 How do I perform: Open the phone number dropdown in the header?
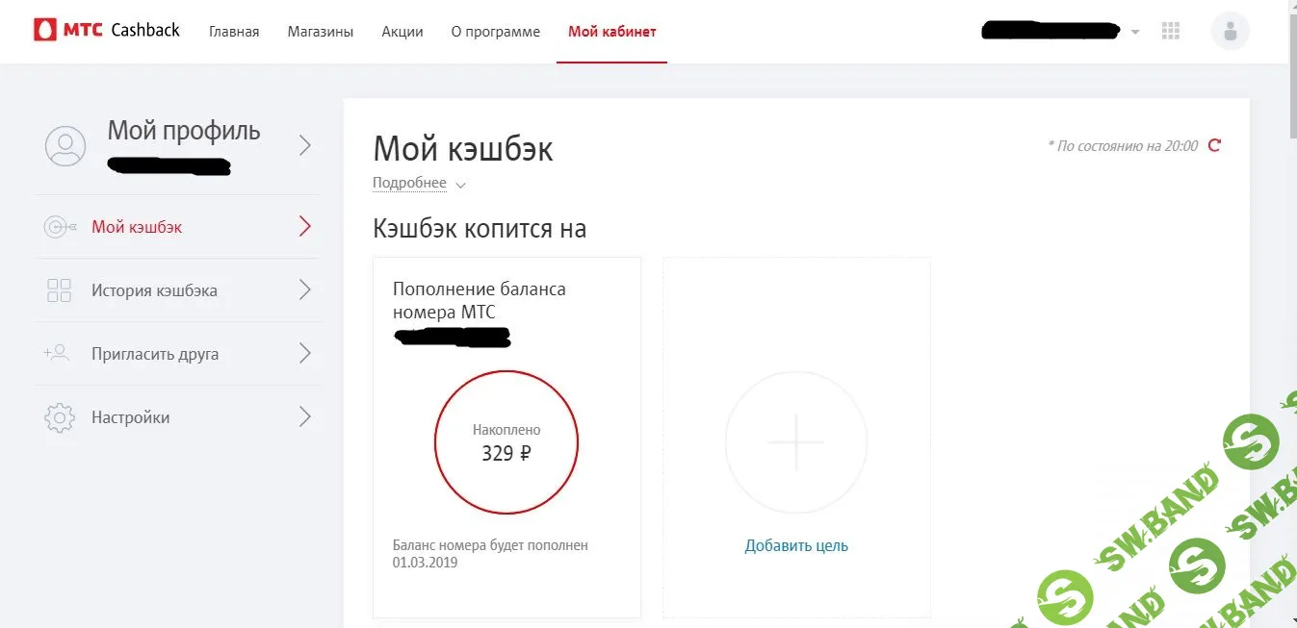coord(1136,31)
